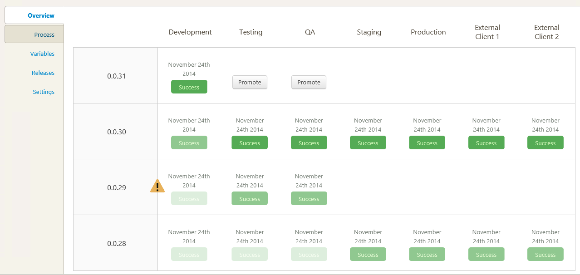This screenshot has height=275, width=580.
Task: Select the 0.0.28 release row
Action: tap(116, 243)
